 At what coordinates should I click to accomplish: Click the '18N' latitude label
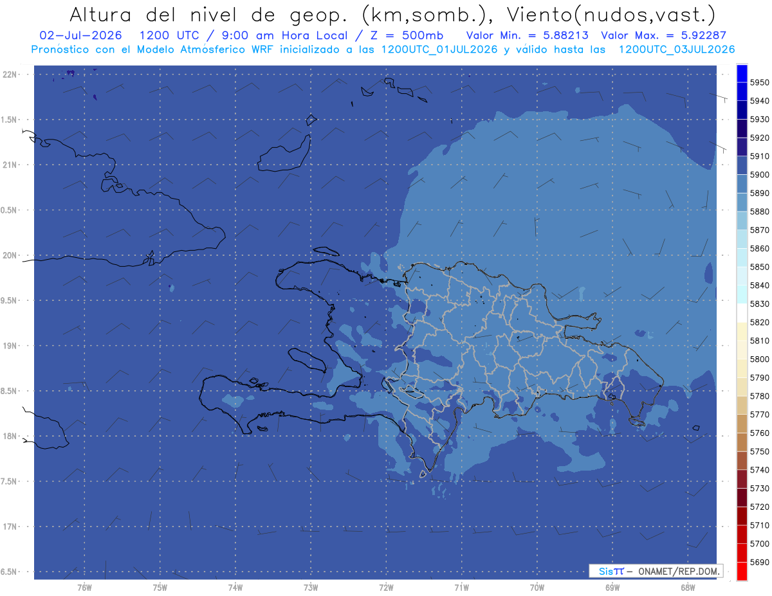(x=11, y=436)
